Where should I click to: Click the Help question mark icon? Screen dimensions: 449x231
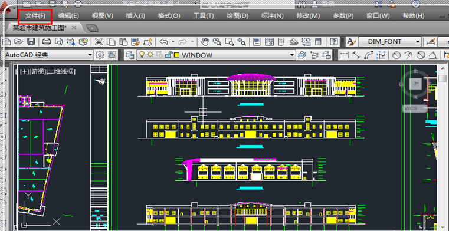pyautogui.click(x=333, y=42)
